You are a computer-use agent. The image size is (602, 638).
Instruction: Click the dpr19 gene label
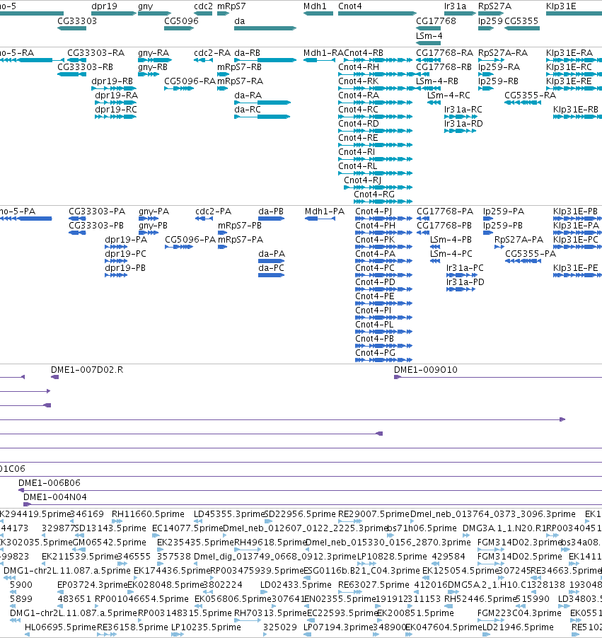point(104,6)
